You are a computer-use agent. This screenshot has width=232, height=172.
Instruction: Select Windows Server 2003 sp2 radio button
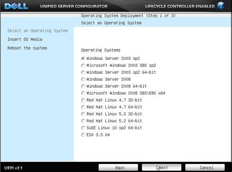(83, 59)
